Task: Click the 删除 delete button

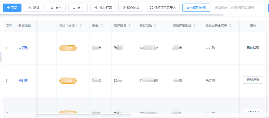Action: [x=34, y=8]
